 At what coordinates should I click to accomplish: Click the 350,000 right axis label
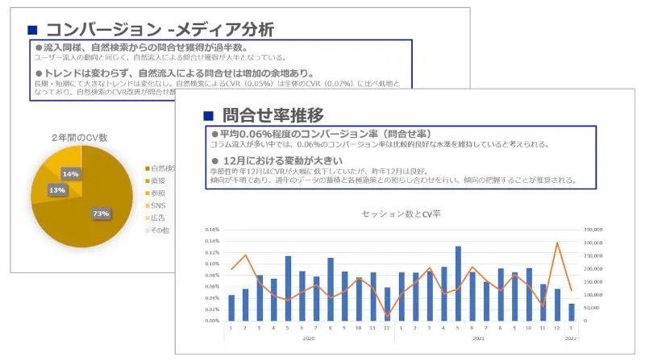coord(593,230)
